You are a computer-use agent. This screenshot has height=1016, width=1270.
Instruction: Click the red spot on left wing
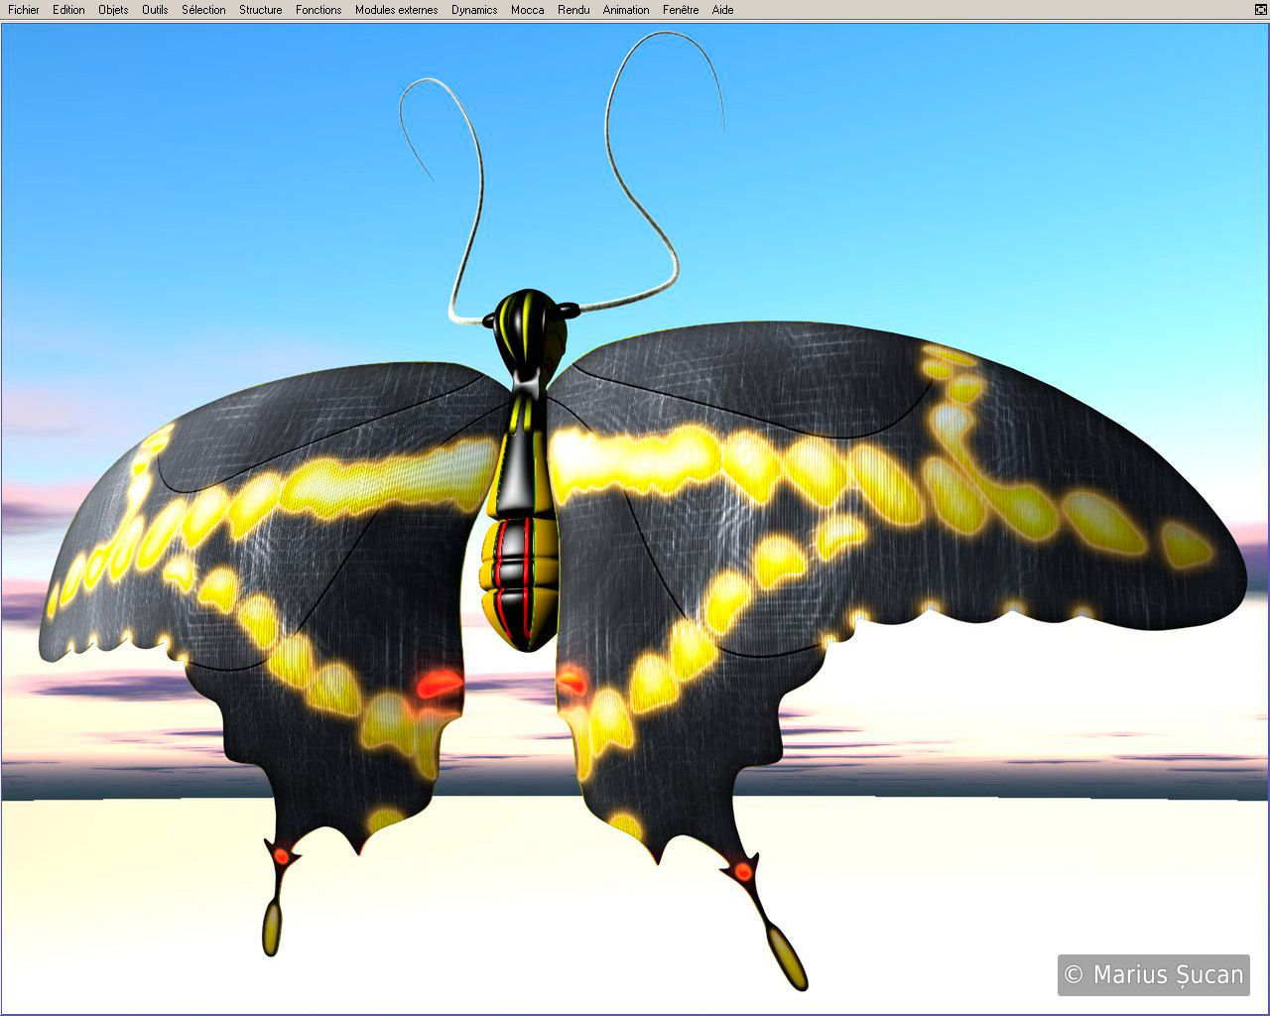click(438, 684)
